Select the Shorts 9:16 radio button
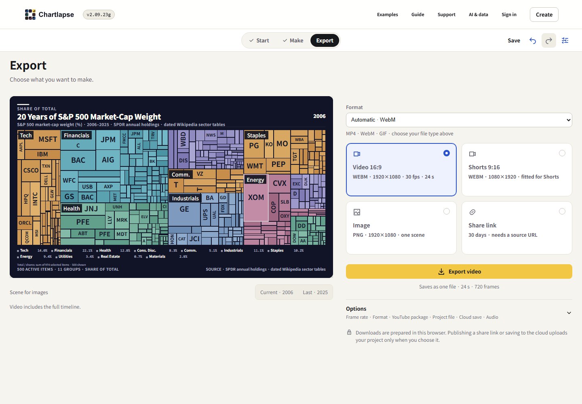This screenshot has height=404, width=582. click(x=562, y=153)
